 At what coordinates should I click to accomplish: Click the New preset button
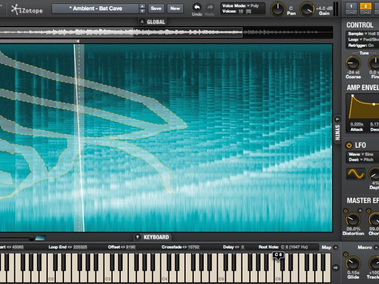[175, 9]
